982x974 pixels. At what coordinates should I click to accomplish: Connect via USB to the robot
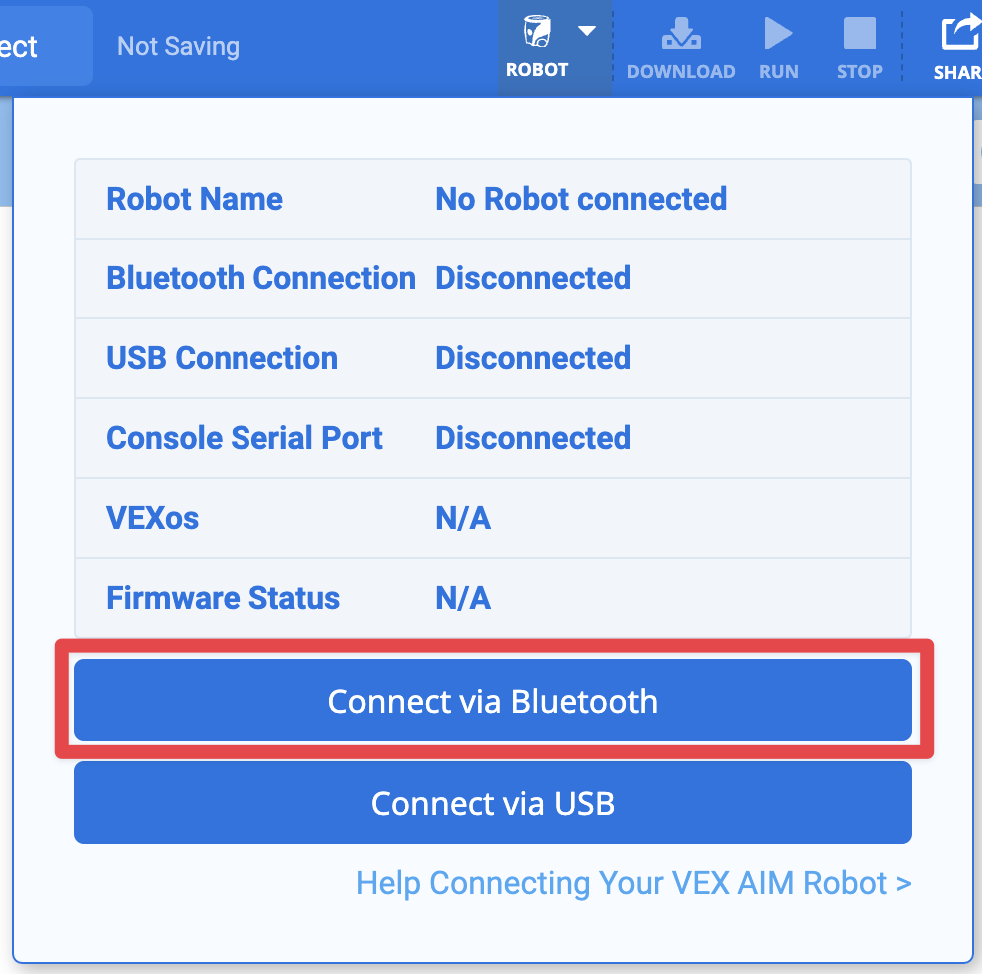click(492, 803)
